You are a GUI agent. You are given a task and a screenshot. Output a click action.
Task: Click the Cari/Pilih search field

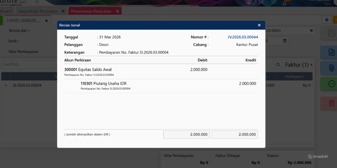(x=29, y=65)
